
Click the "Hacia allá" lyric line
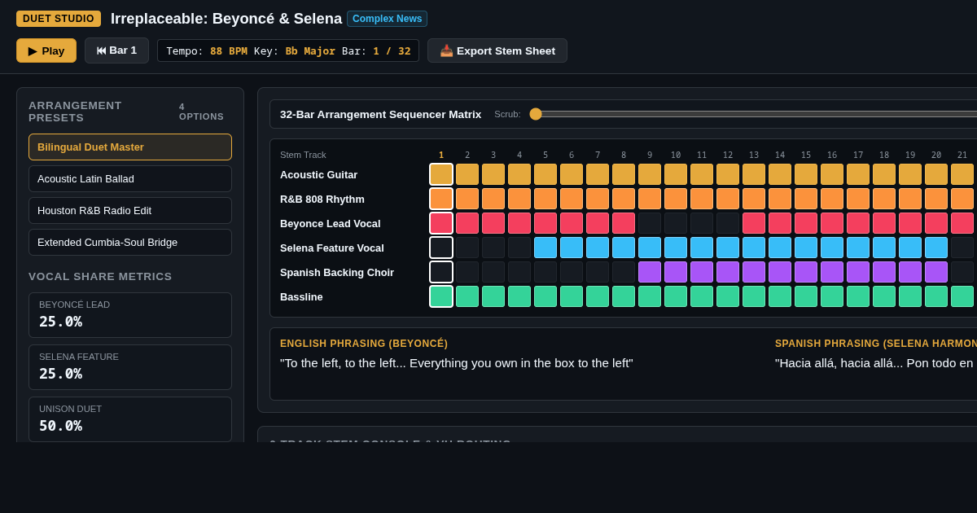[x=876, y=363]
